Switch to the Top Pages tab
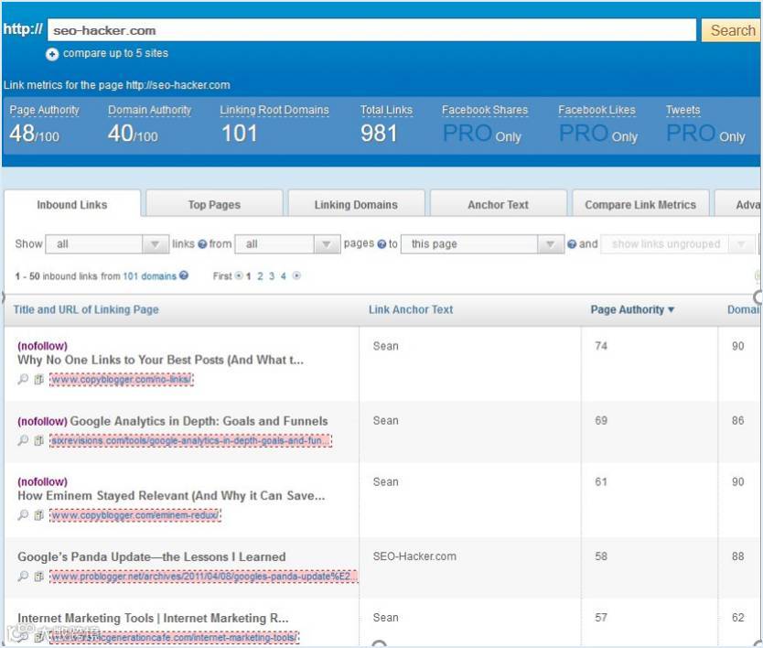763x648 pixels. tap(214, 205)
